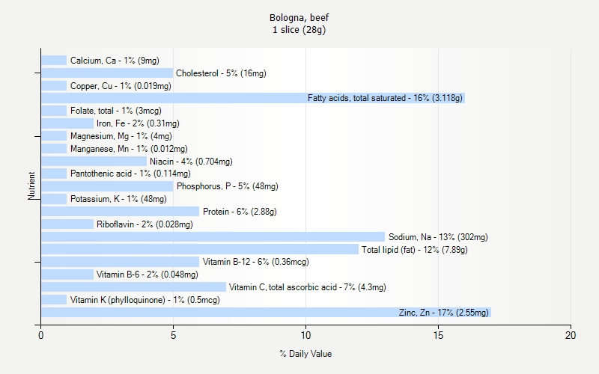Click the Zinc, Zn - 17% (2.55mg) label
This screenshot has height=374, width=599.
tap(443, 313)
